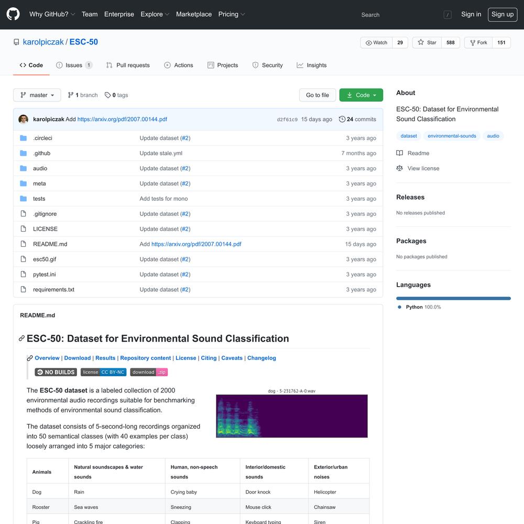
Task: Click the anchor link icon beside README heading
Action: point(21,339)
